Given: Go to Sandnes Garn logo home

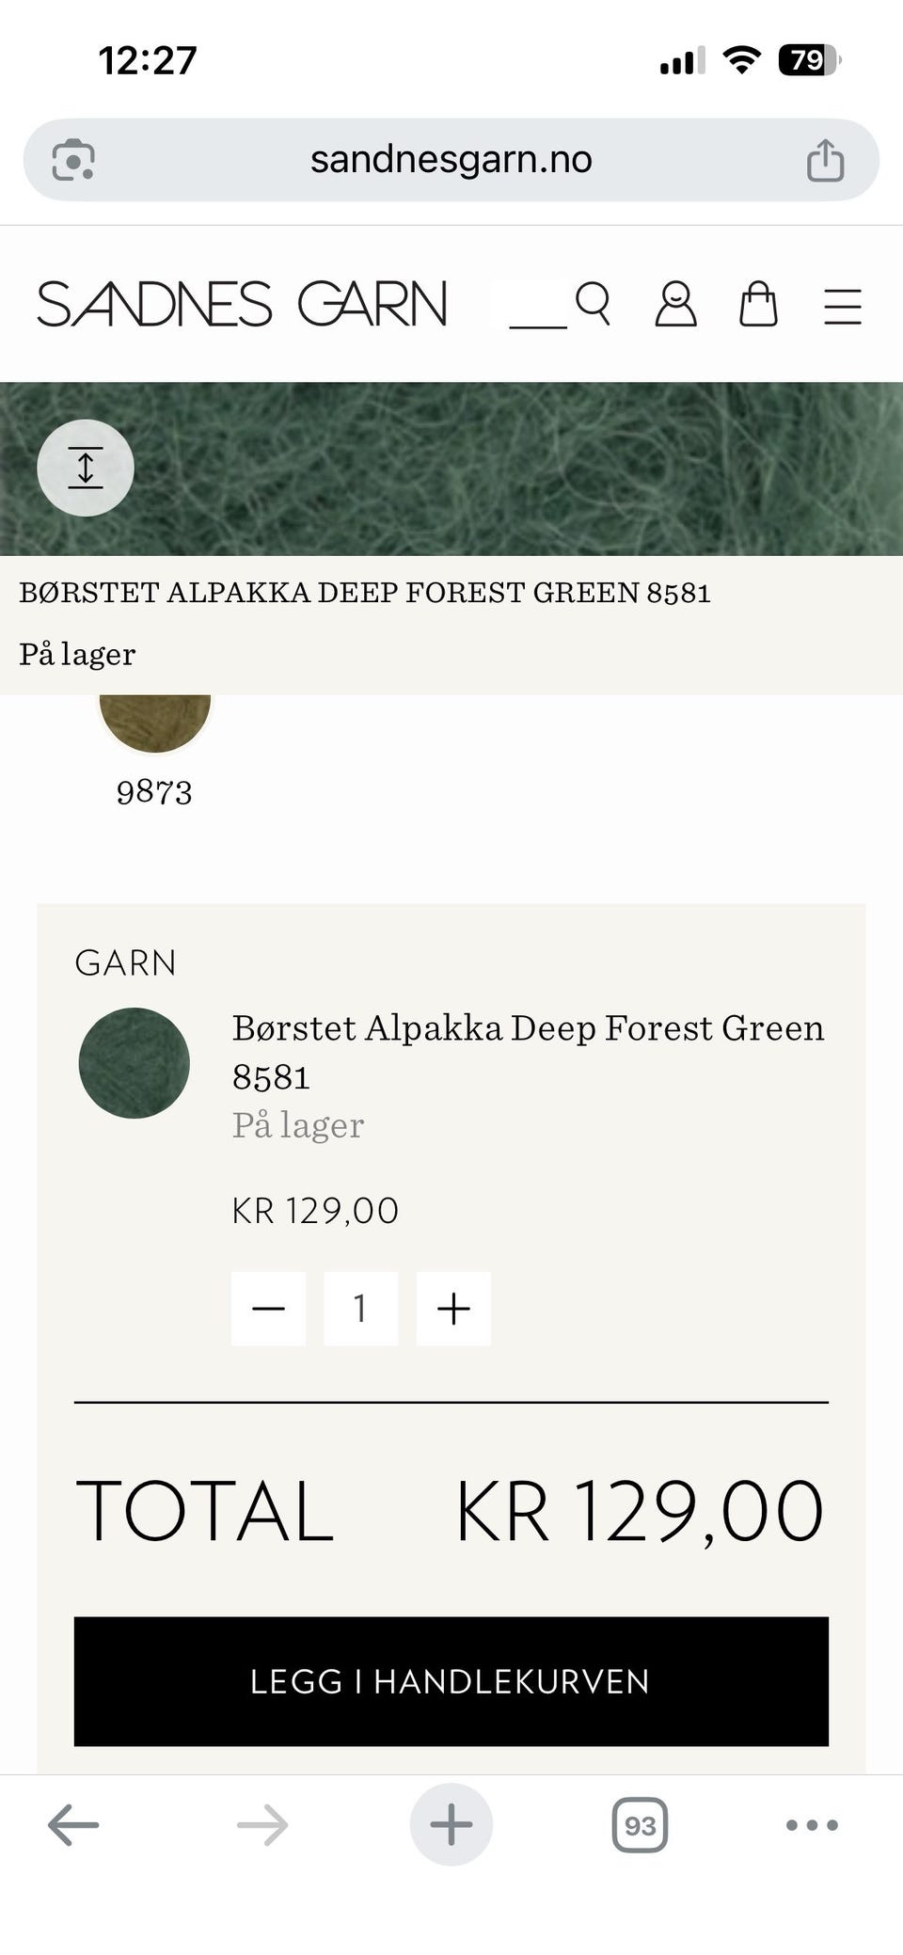Looking at the screenshot, I should [x=242, y=305].
